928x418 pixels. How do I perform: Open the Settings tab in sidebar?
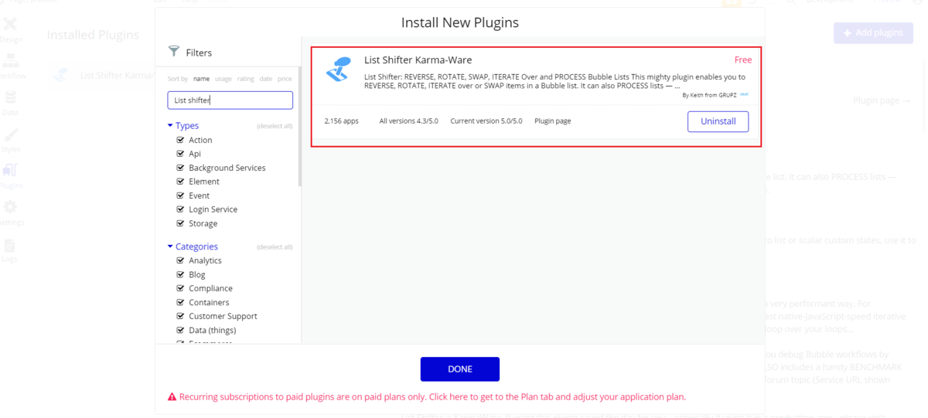pos(11,212)
